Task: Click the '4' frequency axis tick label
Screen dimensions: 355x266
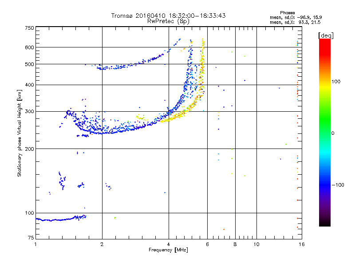Action: point(169,244)
